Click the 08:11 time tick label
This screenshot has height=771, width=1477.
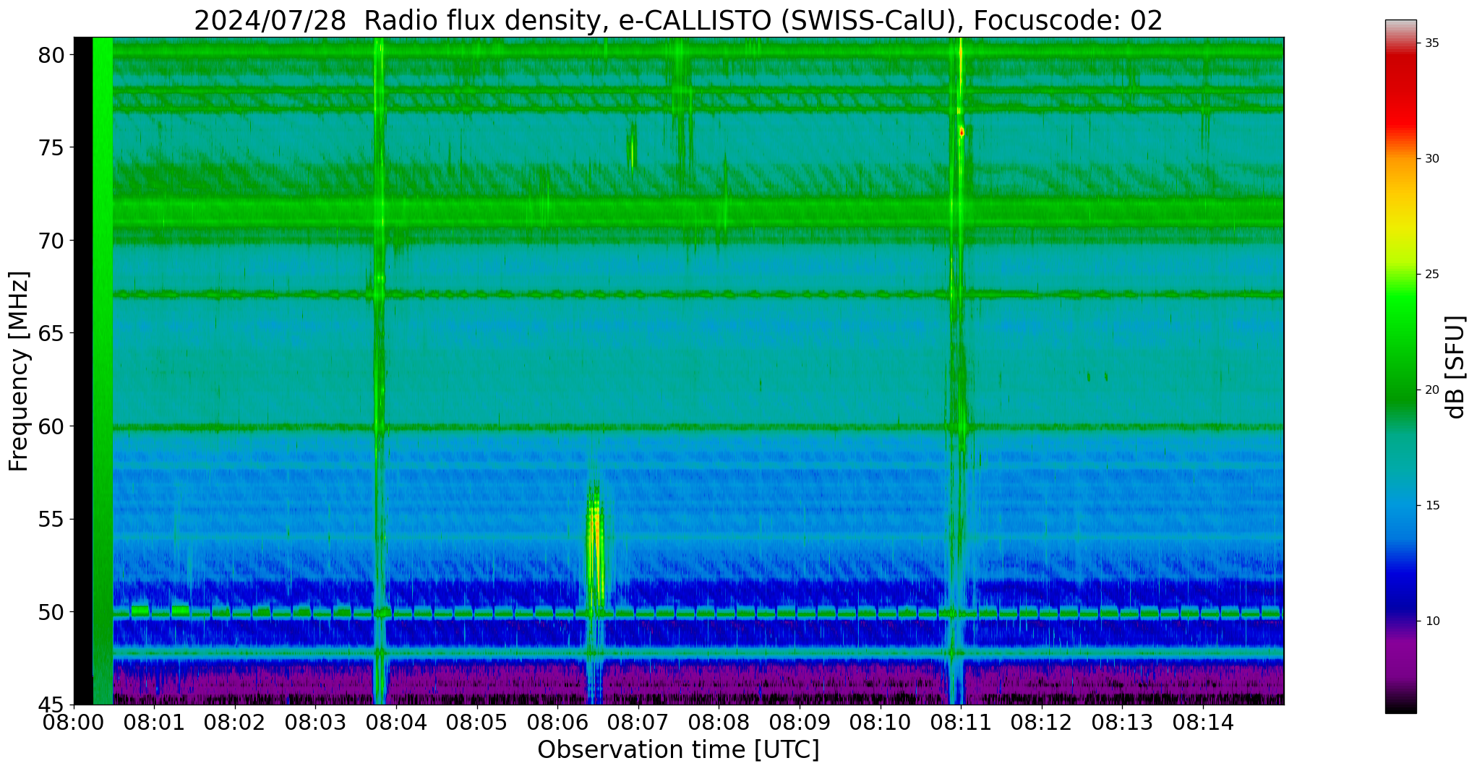(x=961, y=723)
